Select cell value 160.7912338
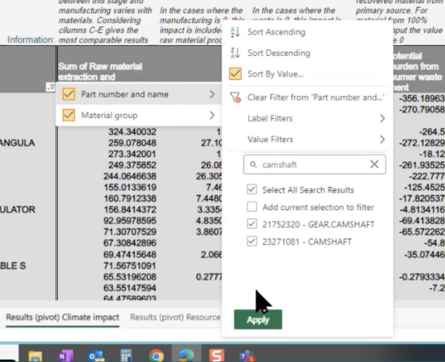This screenshot has height=362, width=445. tap(130, 199)
